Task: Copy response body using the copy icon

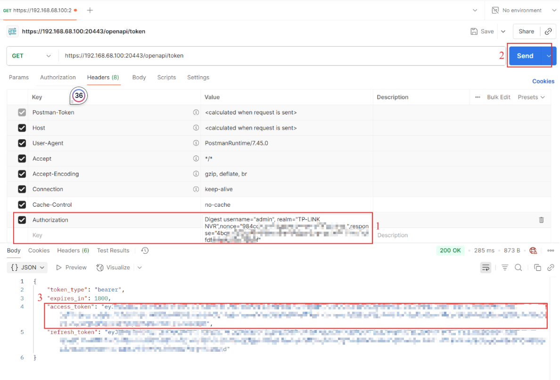Action: coord(537,267)
